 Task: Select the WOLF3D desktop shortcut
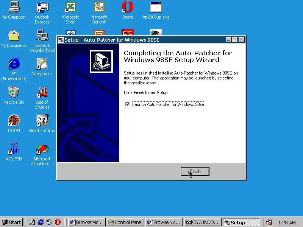pyautogui.click(x=14, y=152)
